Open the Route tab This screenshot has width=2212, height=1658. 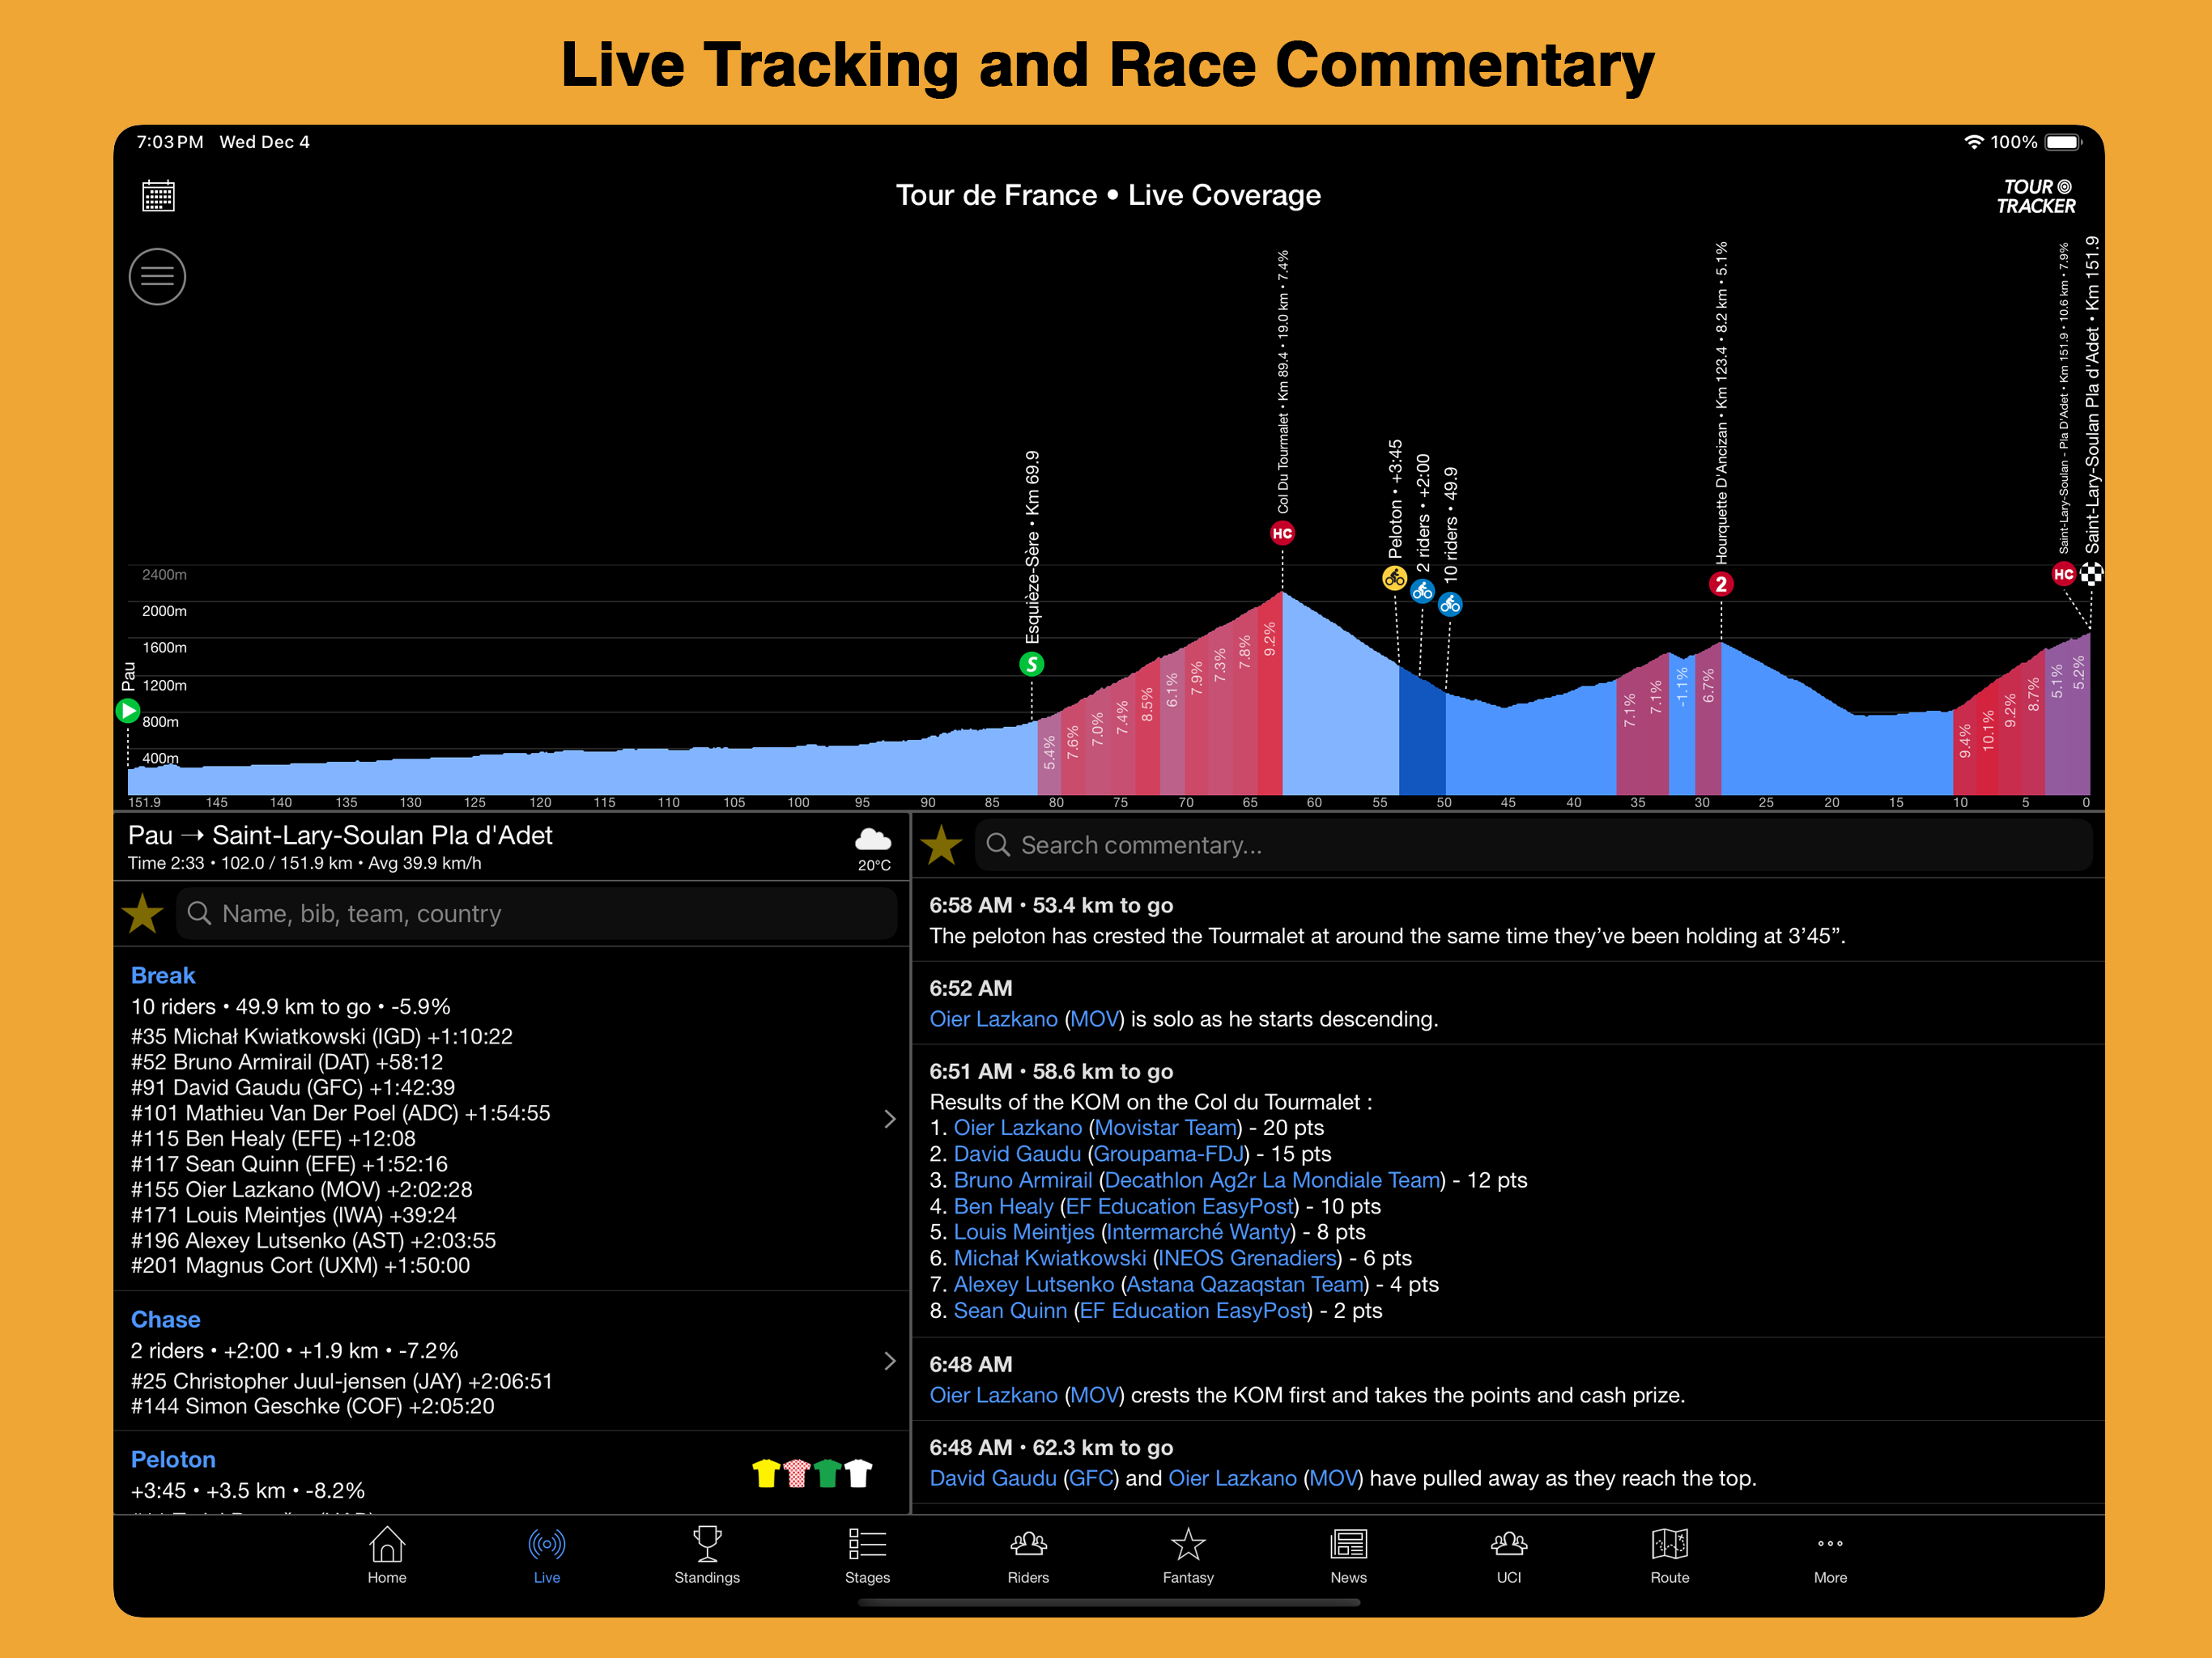(1670, 1556)
